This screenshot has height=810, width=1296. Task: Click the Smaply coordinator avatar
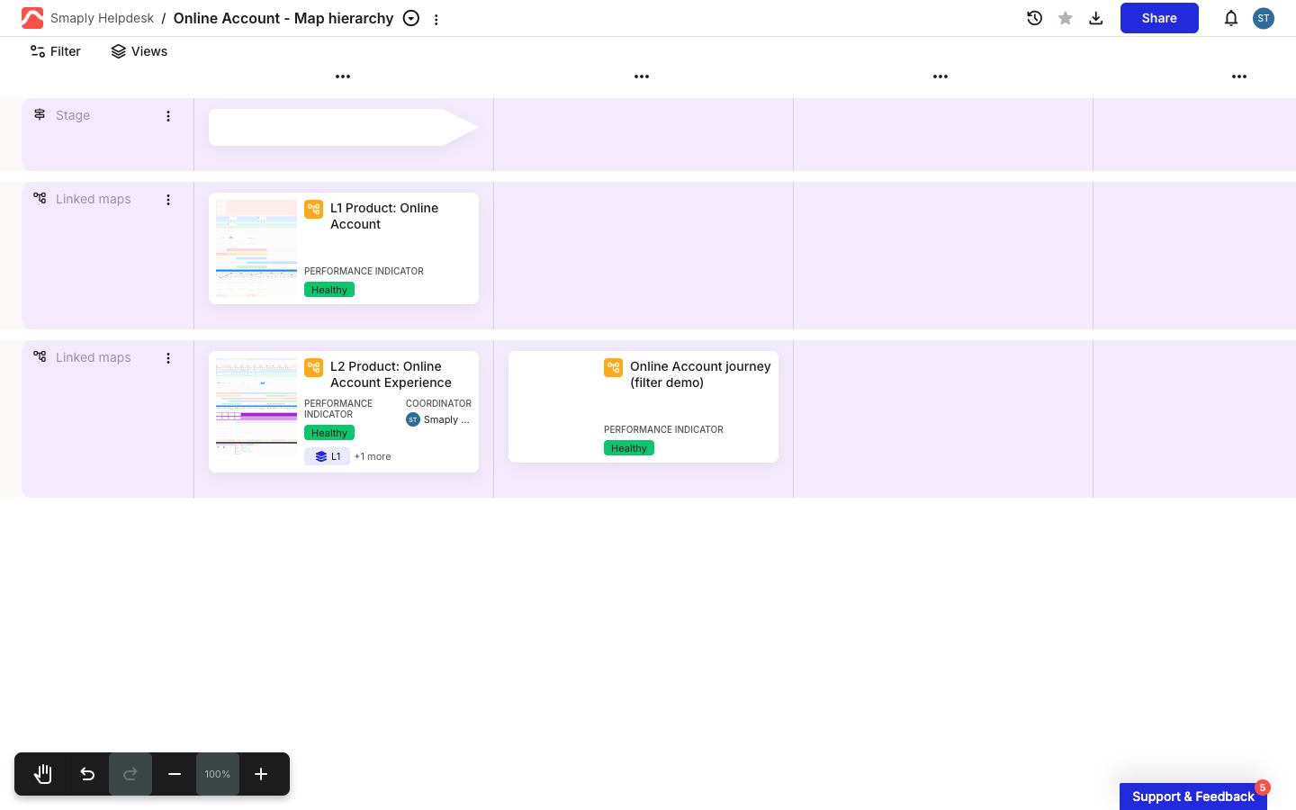(413, 419)
